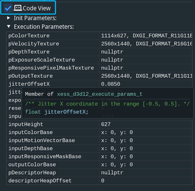Click the inputDepthBase parameter name
The image size is (195, 191).
(x=31, y=148)
